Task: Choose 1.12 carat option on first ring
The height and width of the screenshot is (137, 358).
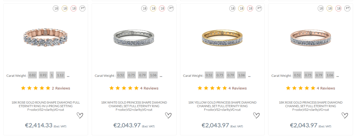Action: click(60, 75)
